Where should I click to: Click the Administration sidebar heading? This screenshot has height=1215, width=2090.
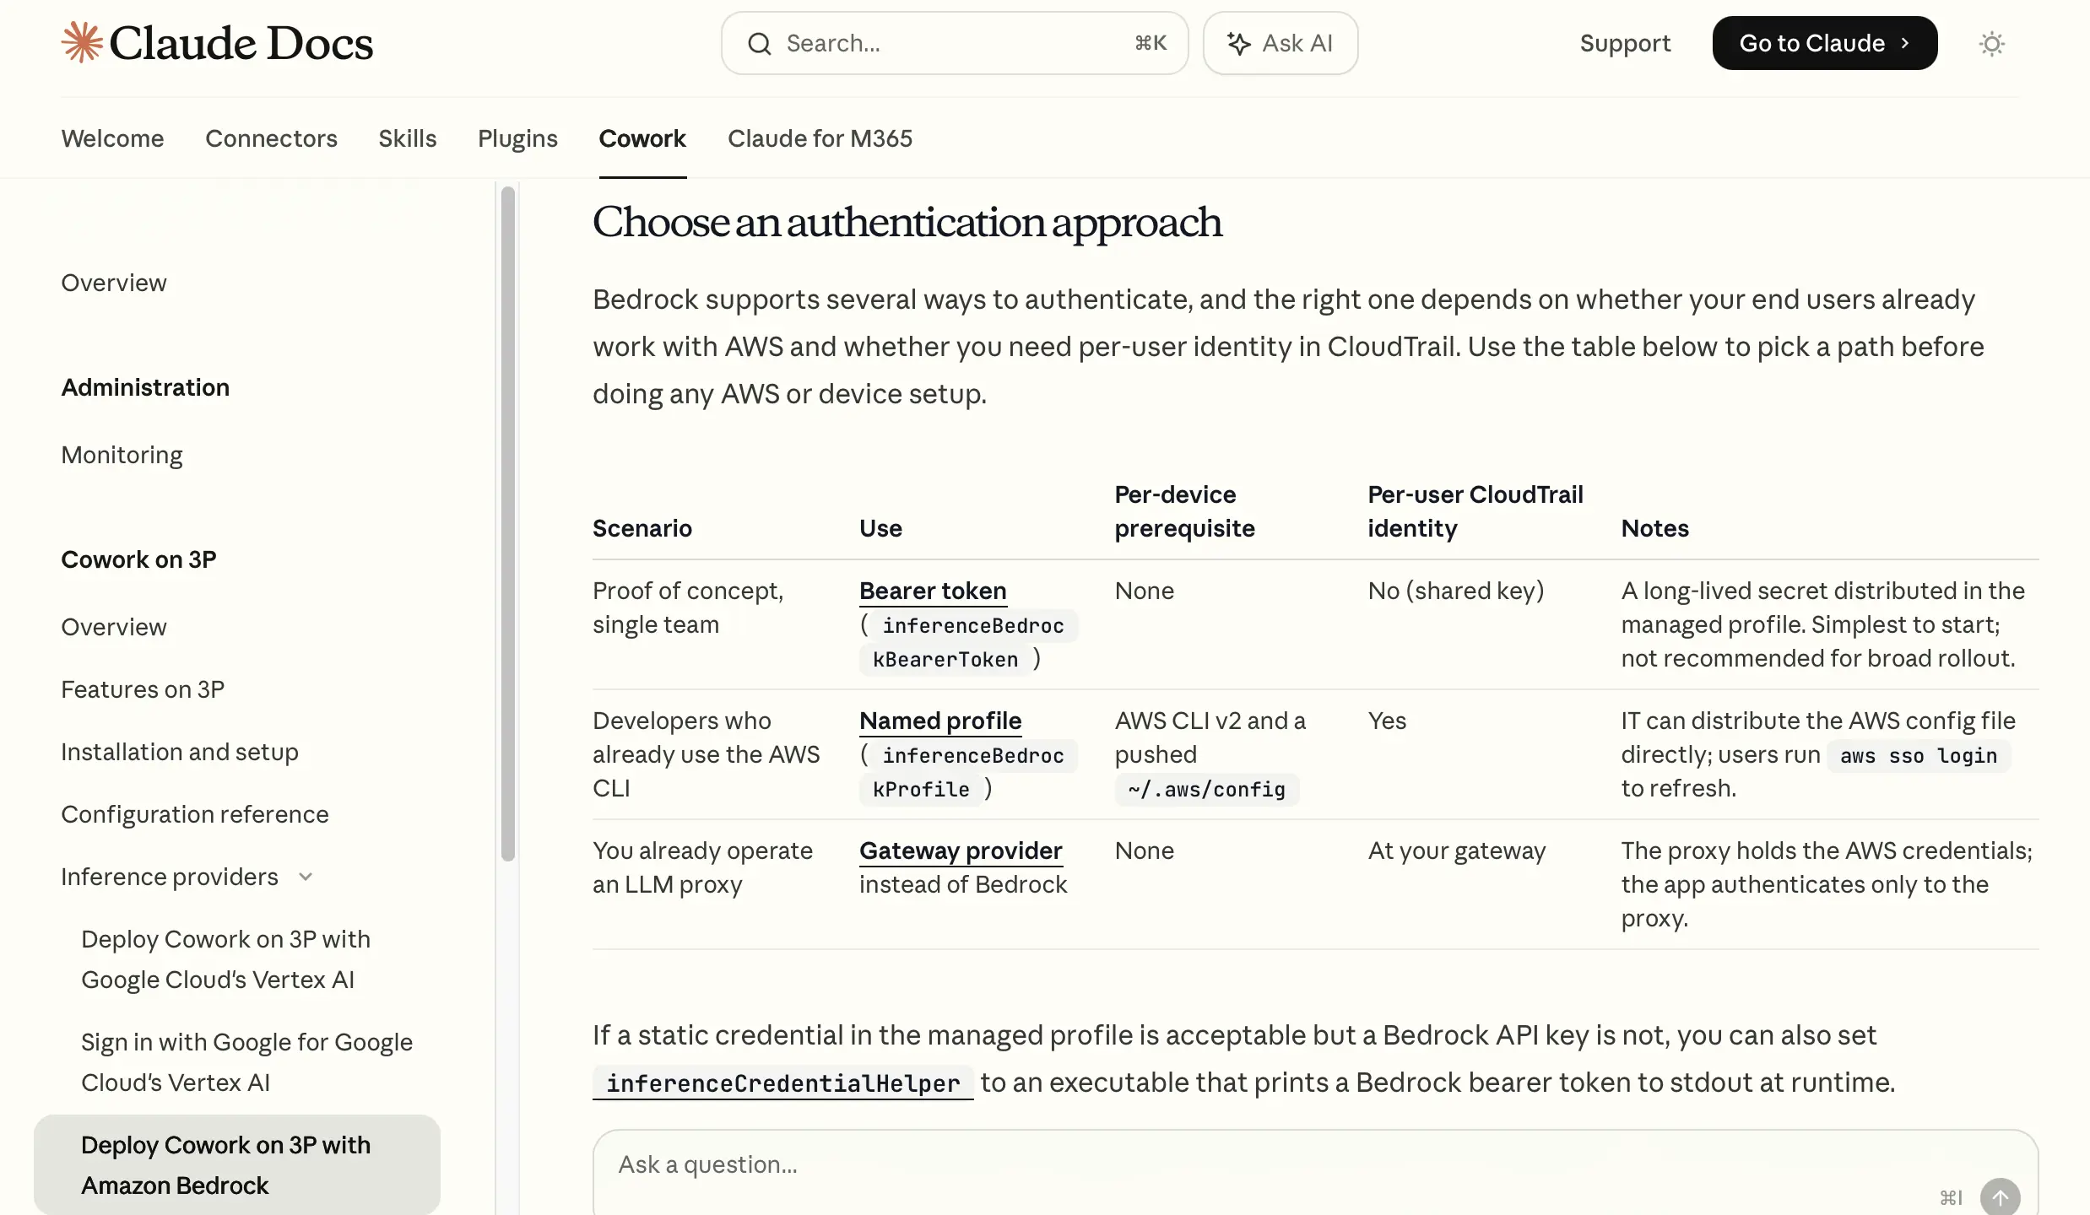click(145, 387)
